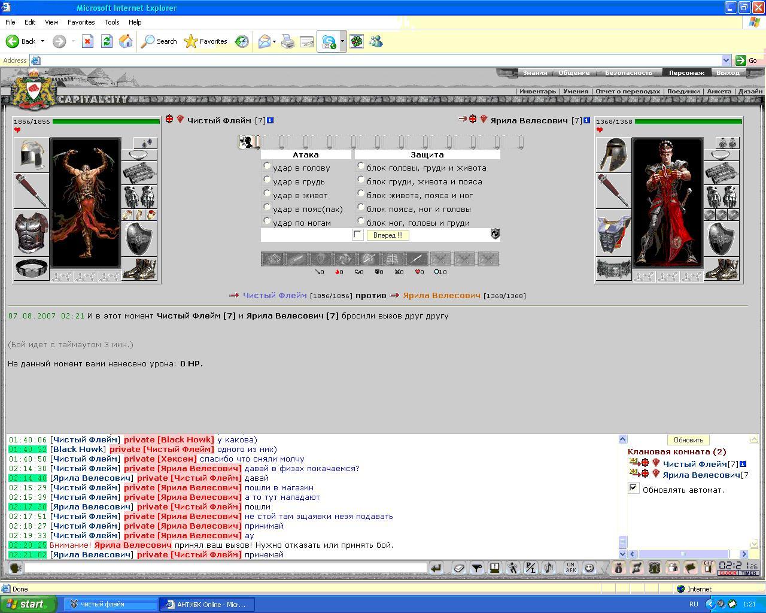Screen dimensions: 766x613
Task: Select attack option удар в пояс(пах)
Action: click(x=267, y=207)
